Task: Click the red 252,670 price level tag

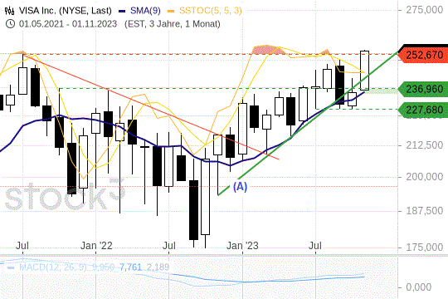Action: tap(423, 55)
